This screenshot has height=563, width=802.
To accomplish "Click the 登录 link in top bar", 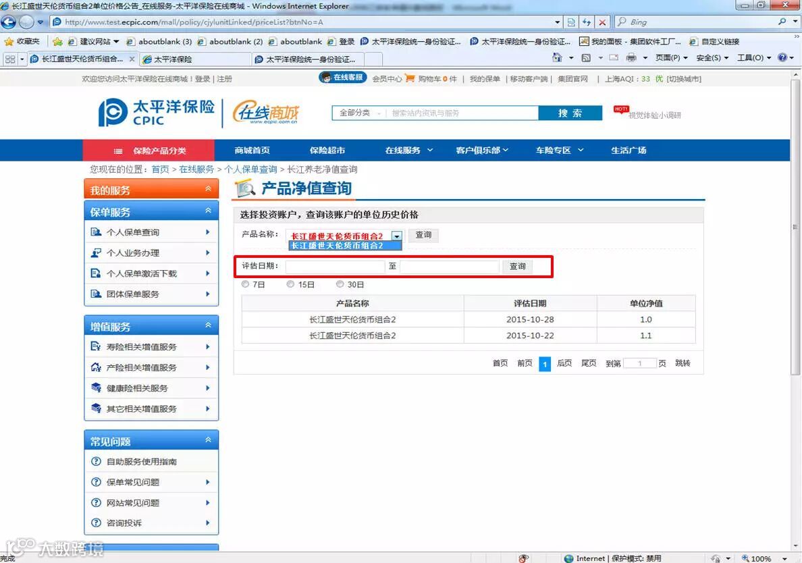I will (x=203, y=79).
